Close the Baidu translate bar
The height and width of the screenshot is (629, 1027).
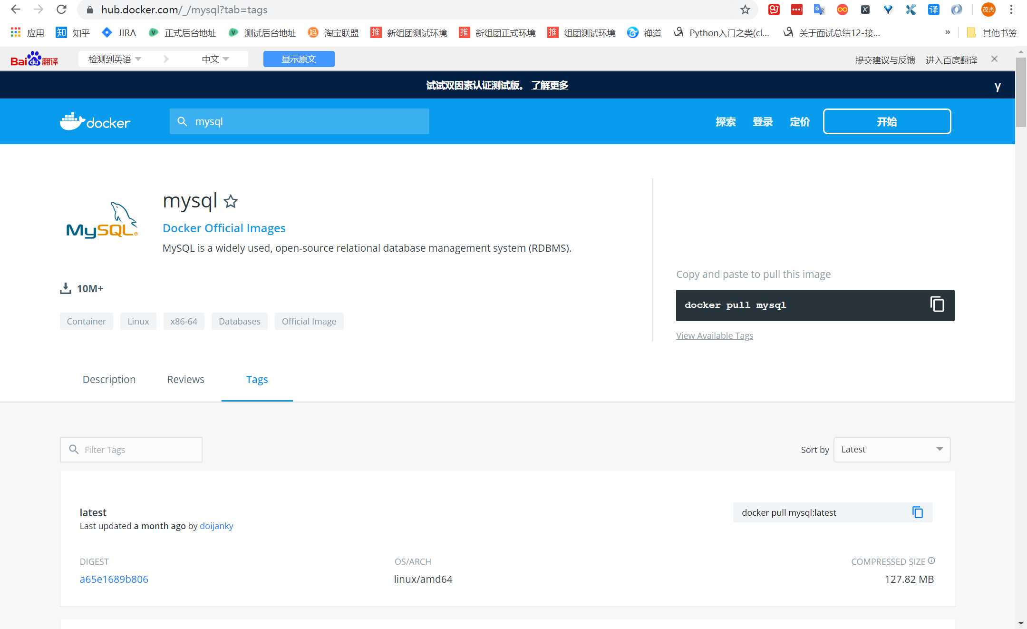coord(994,59)
